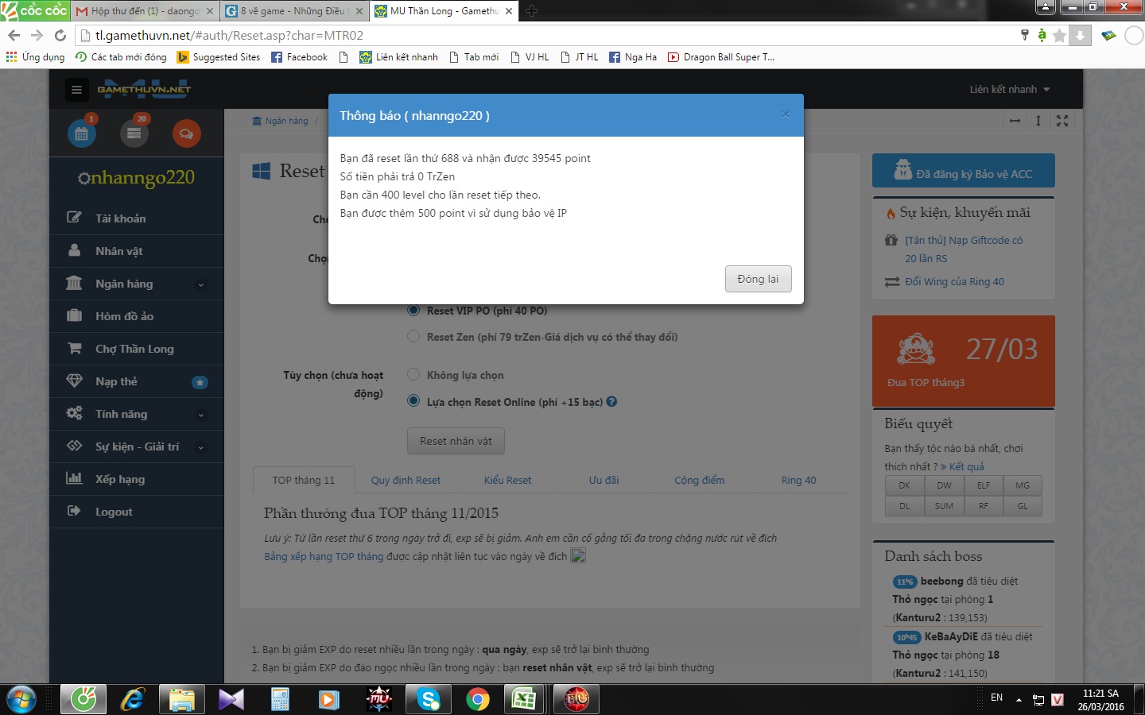Open the gray messages icon with badge 20
Screen dimensions: 1145x715
134,133
